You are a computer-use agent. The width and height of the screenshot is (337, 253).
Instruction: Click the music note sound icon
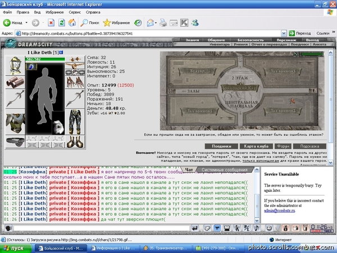(x=257, y=228)
